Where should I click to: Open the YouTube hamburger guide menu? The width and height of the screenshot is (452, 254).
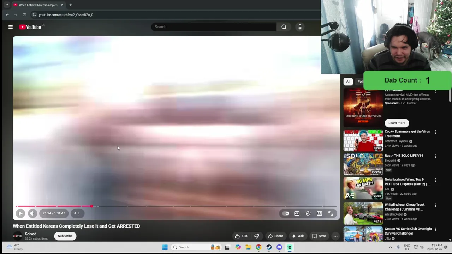[x=11, y=27]
